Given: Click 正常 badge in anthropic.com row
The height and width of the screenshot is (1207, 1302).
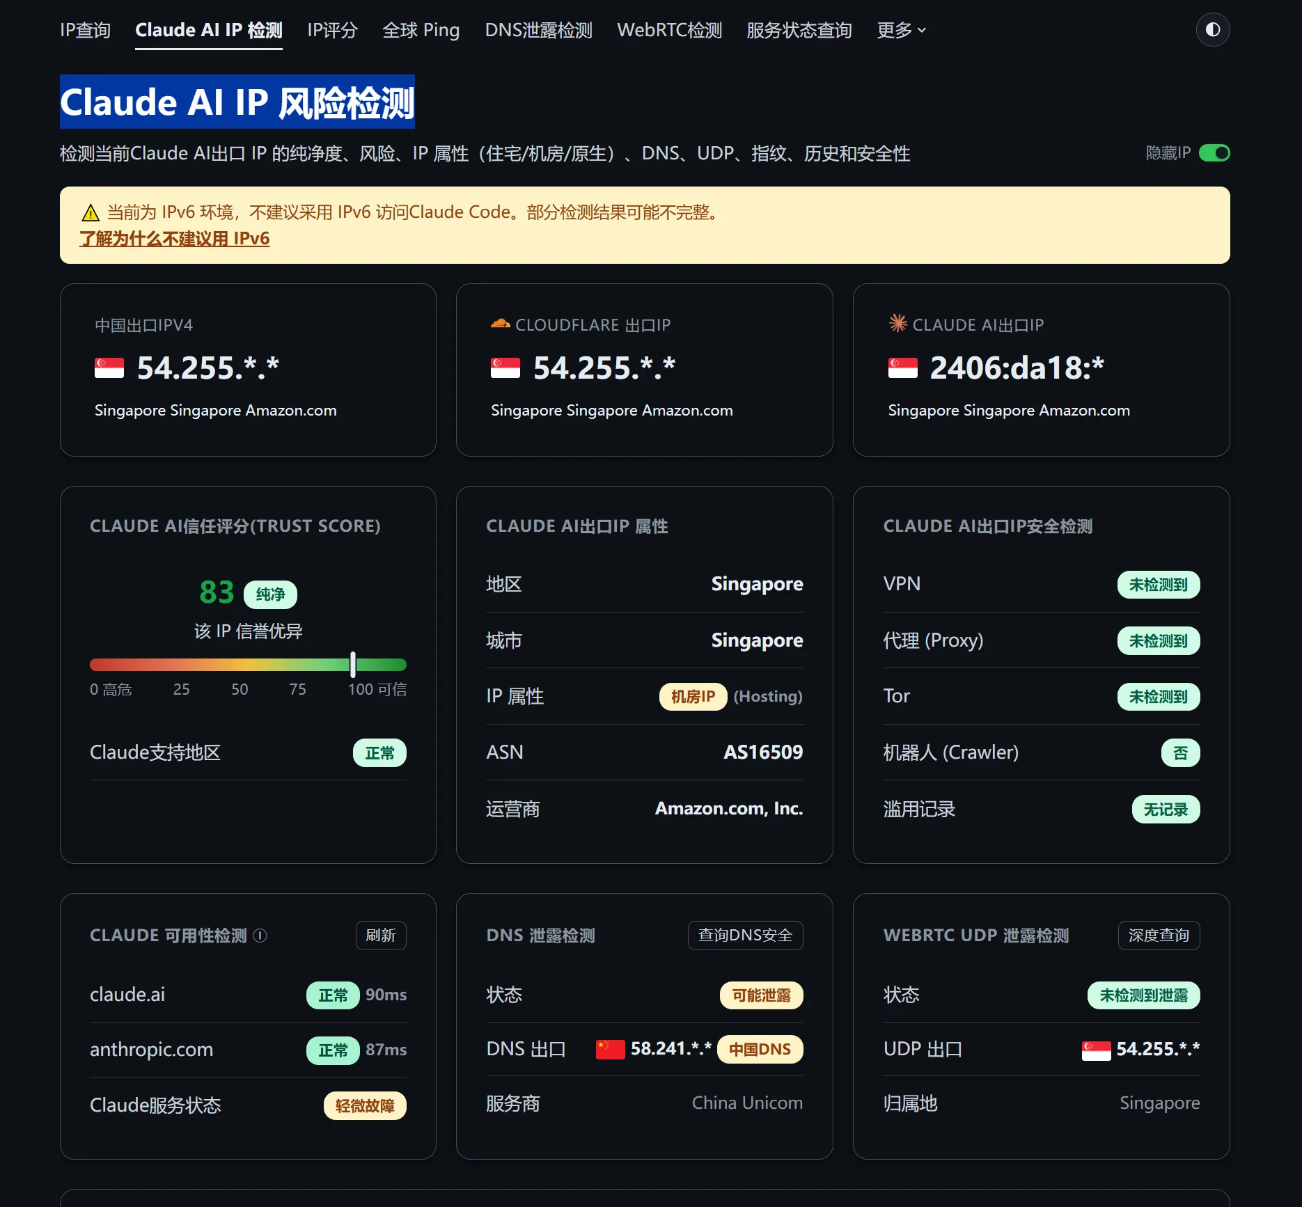Looking at the screenshot, I should click(x=333, y=1050).
